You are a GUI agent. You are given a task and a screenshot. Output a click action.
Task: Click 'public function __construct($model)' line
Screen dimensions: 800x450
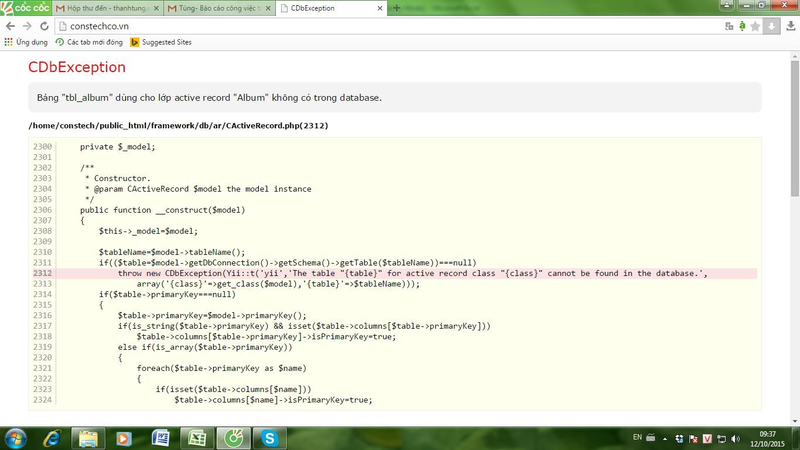163,210
